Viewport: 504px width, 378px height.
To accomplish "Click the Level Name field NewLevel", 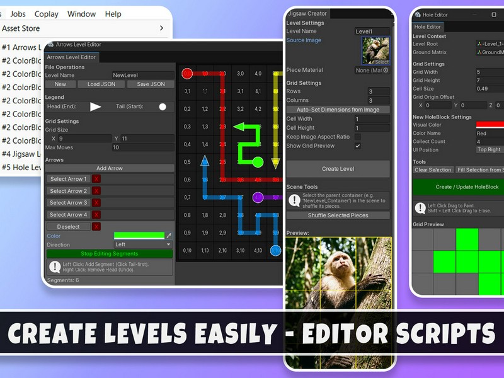I will pyautogui.click(x=143, y=75).
